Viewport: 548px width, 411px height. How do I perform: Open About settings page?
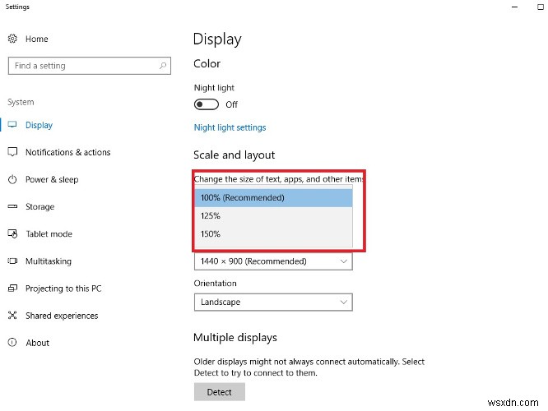coord(37,343)
